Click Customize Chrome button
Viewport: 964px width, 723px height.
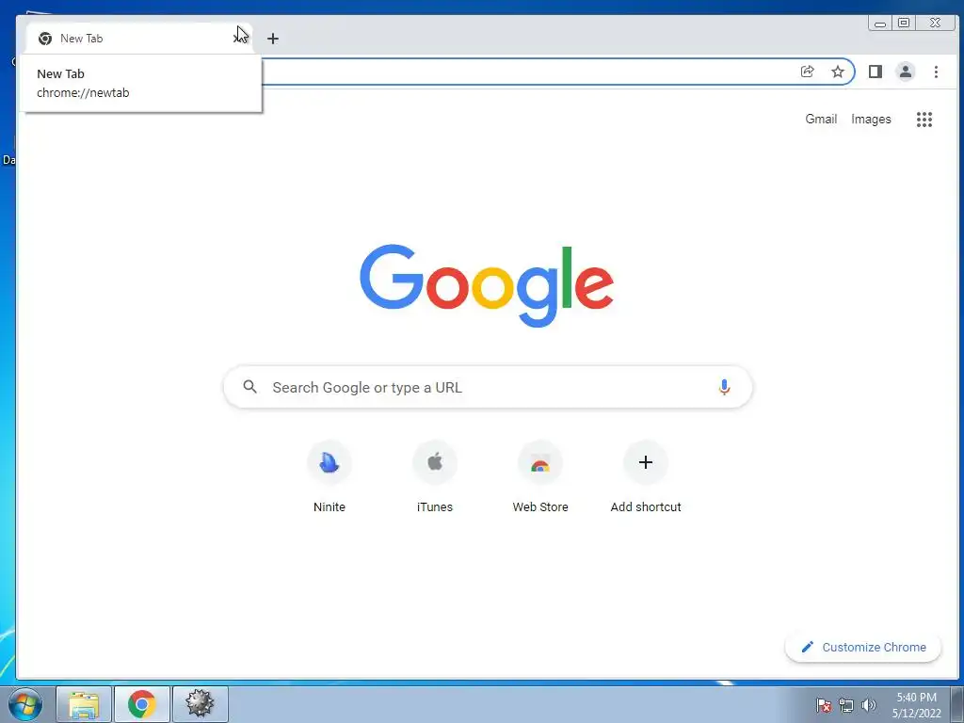point(863,648)
